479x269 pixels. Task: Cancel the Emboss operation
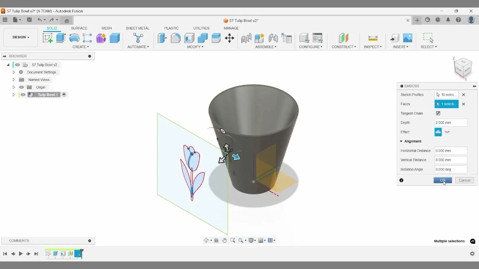[x=464, y=180]
